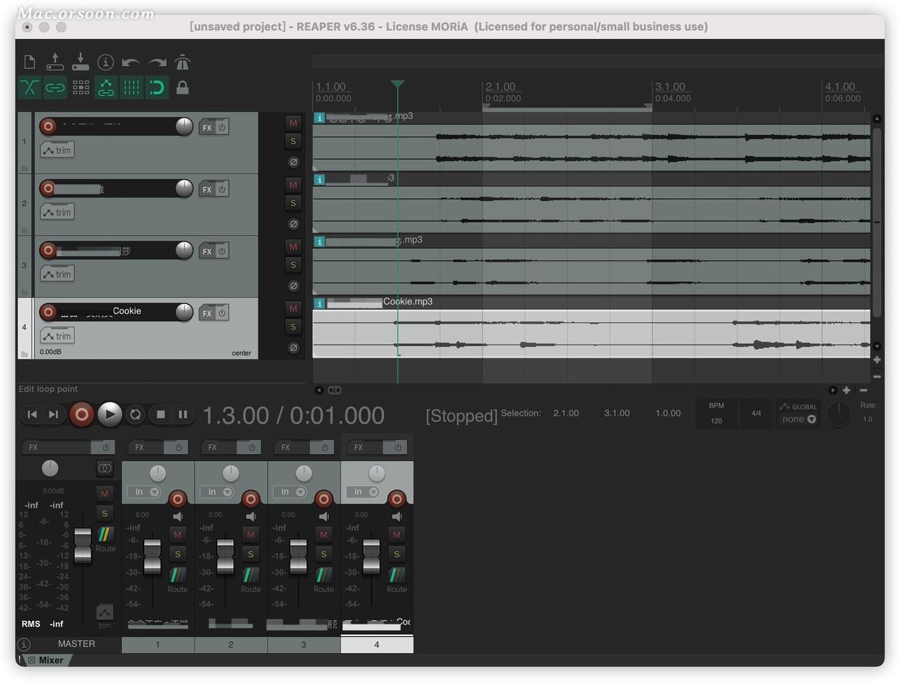This screenshot has height=682, width=900.
Task: Go to project end transport button
Action: [x=53, y=414]
